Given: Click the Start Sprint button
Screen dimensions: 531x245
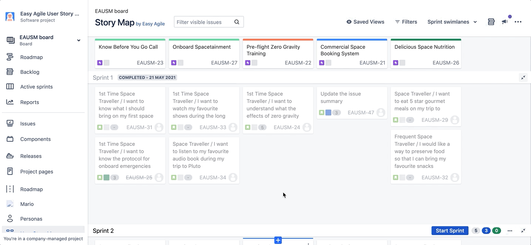Looking at the screenshot, I should pyautogui.click(x=450, y=231).
